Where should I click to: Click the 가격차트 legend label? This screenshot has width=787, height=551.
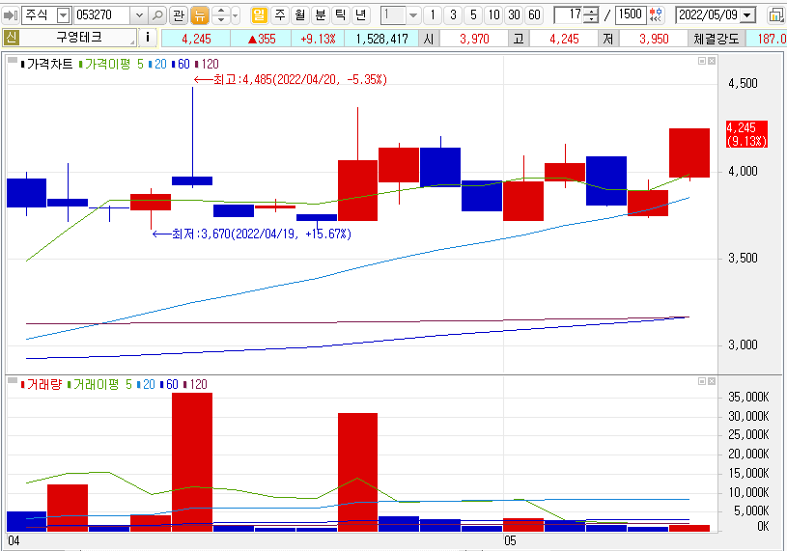click(46, 65)
